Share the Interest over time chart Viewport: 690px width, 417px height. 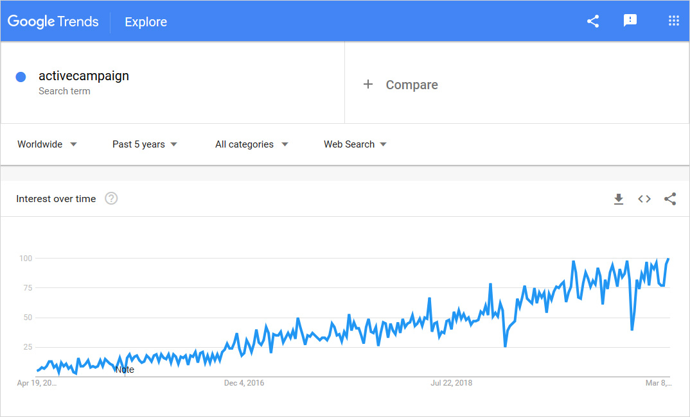pos(670,199)
